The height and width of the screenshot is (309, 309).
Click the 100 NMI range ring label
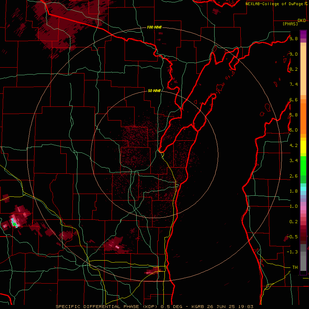pyautogui.click(x=154, y=27)
